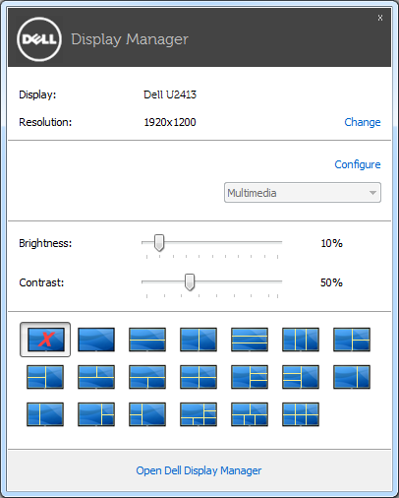Viewport: 399px width, 498px height.
Task: Select left half plus two stacked right halves layout
Action: click(x=352, y=340)
